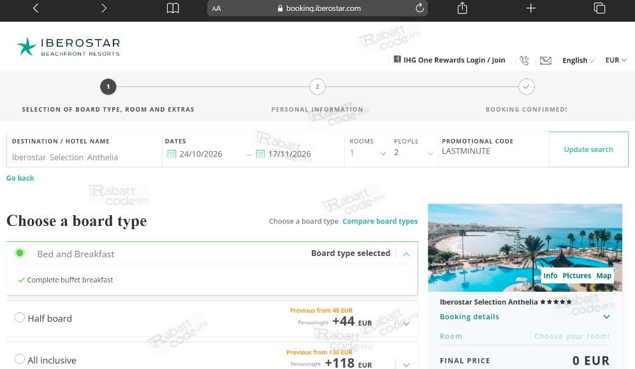The width and height of the screenshot is (635, 369).
Task: Click the Update search button
Action: pyautogui.click(x=588, y=149)
